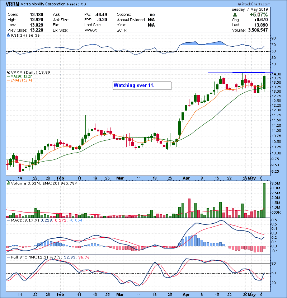Click the volume bars icon beside Volume label
The image size is (287, 298).
coord(8,183)
